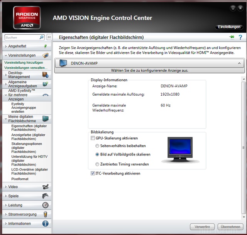
Task: Click the 60 Hz refresh rate value
Action: [166, 105]
